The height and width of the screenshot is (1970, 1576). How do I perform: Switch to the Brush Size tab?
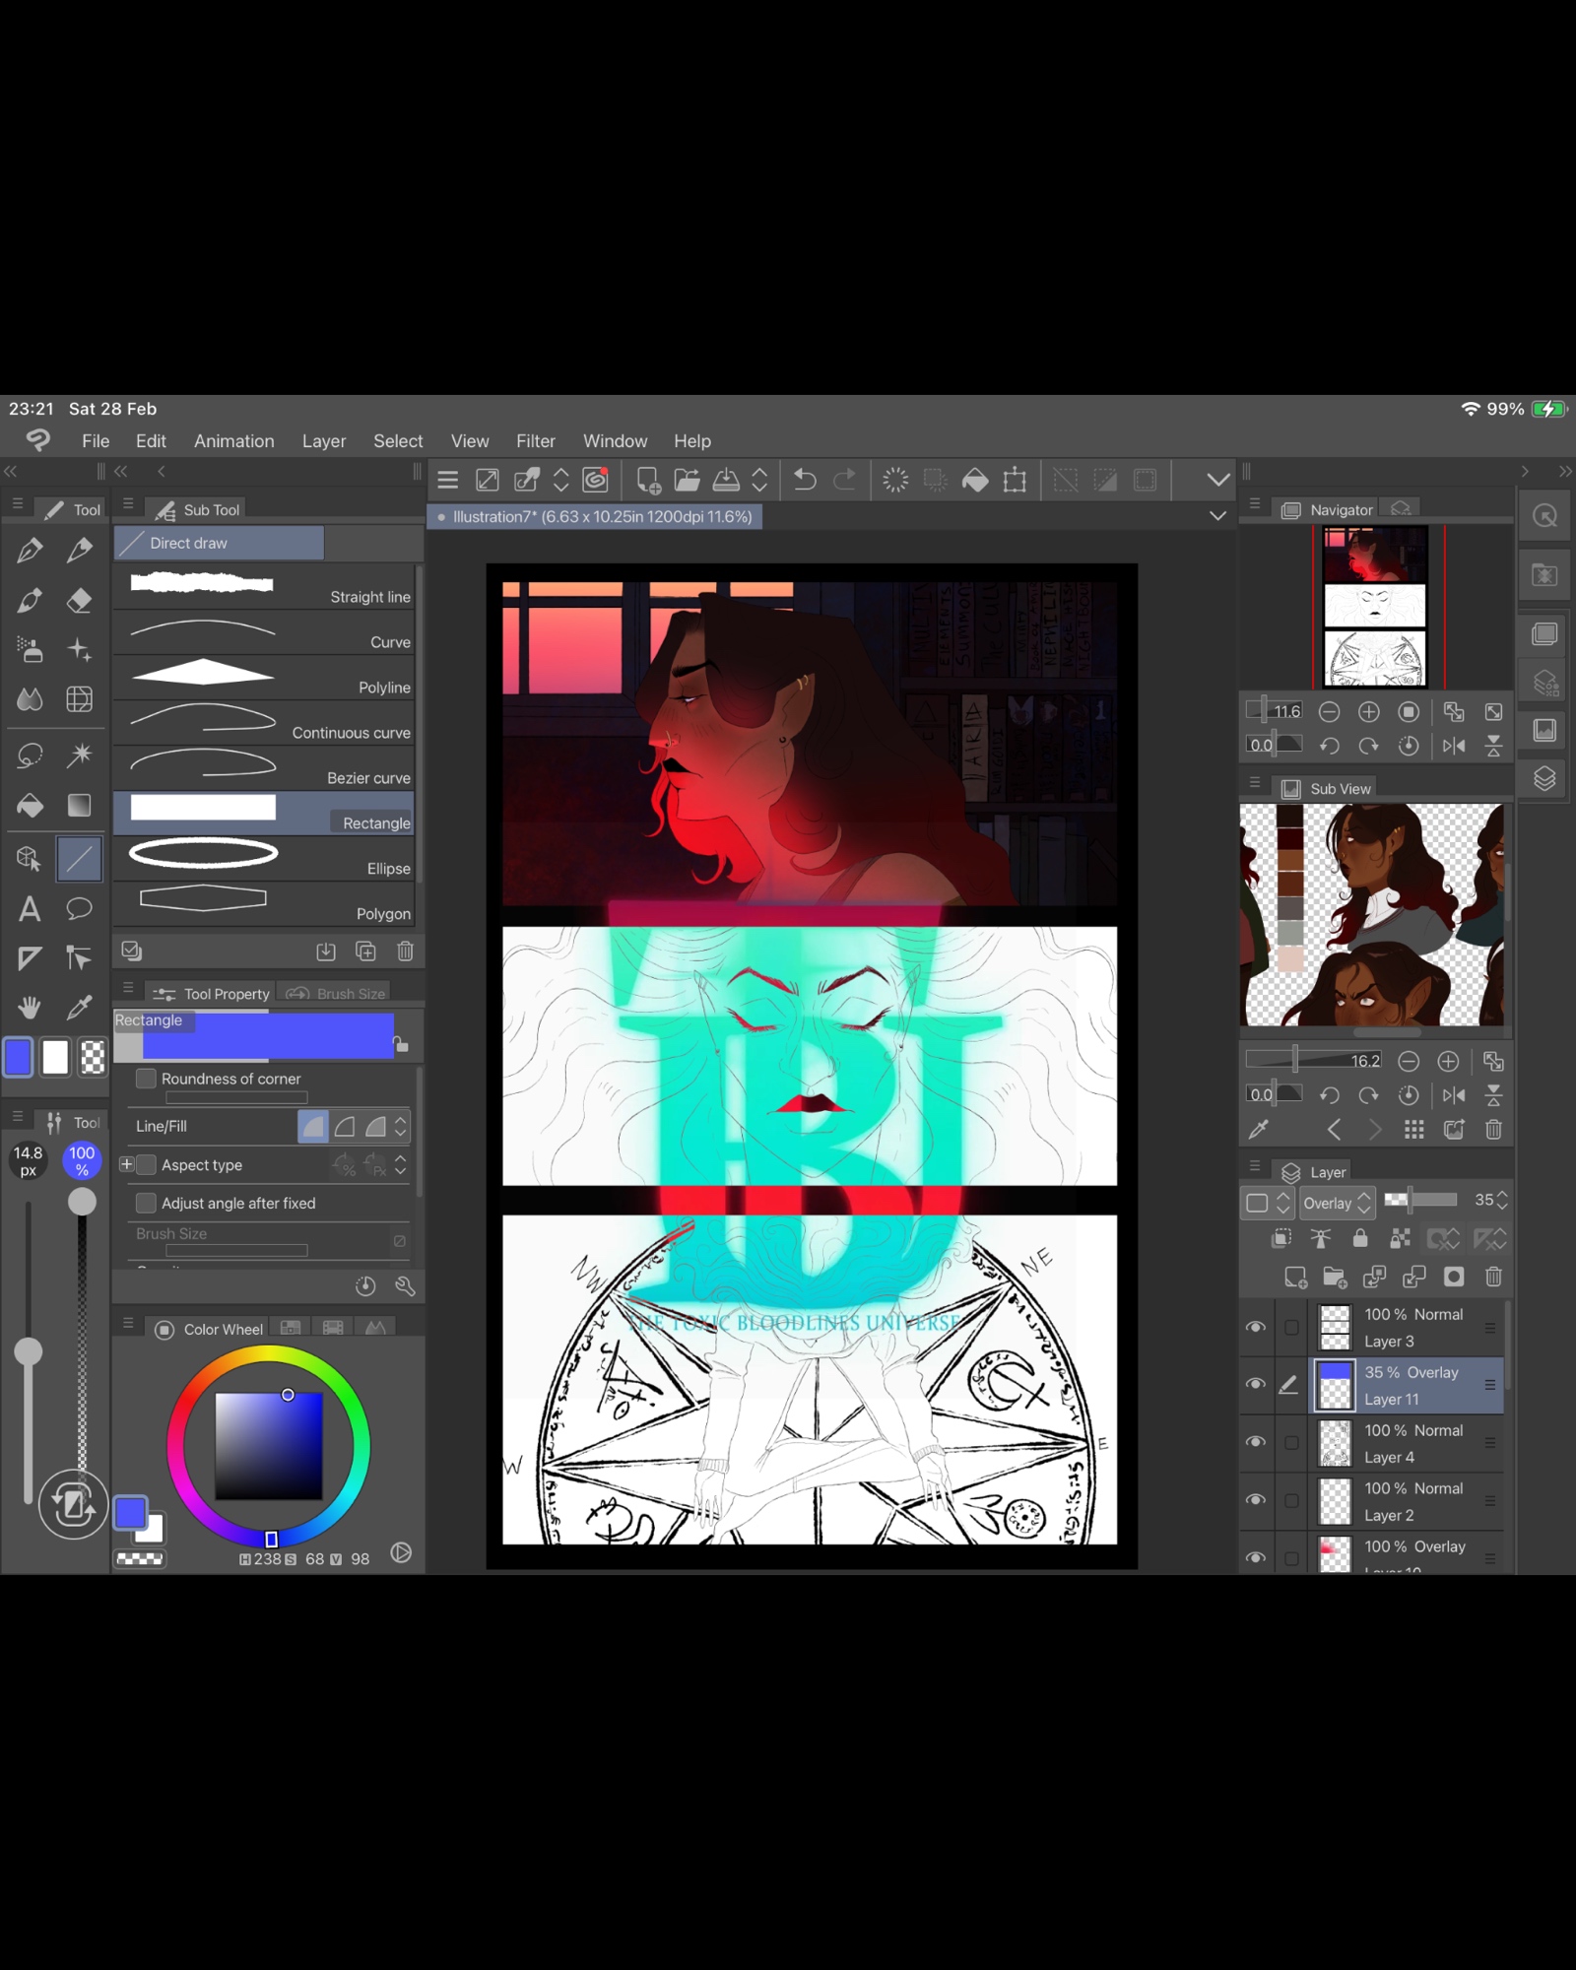tap(336, 994)
